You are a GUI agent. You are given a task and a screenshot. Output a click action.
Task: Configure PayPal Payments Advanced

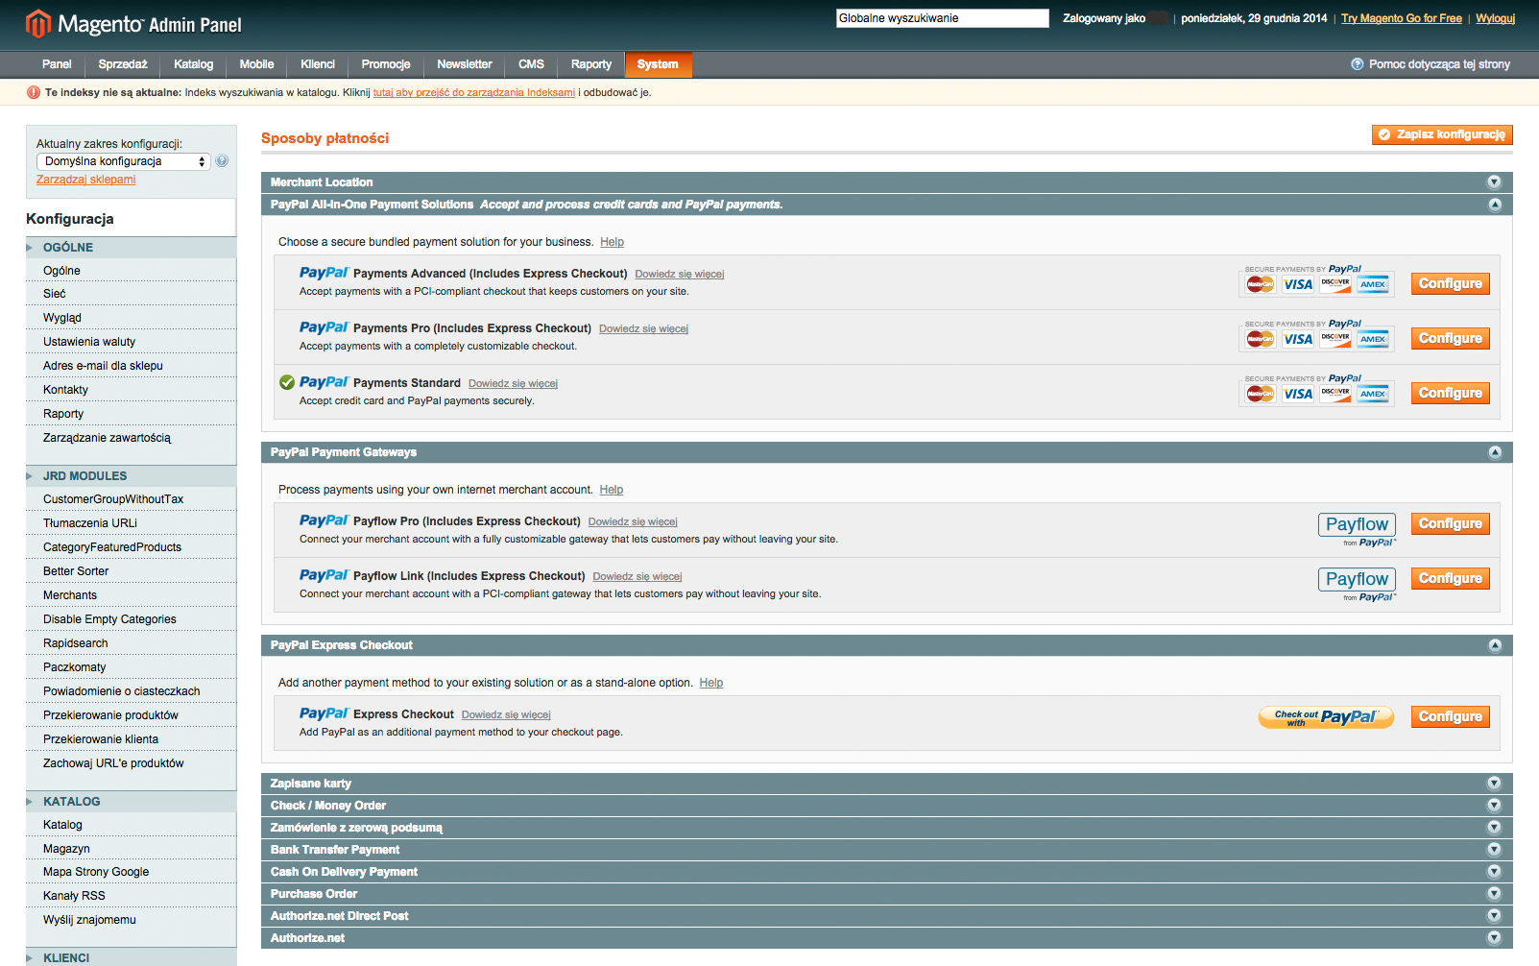1450,283
